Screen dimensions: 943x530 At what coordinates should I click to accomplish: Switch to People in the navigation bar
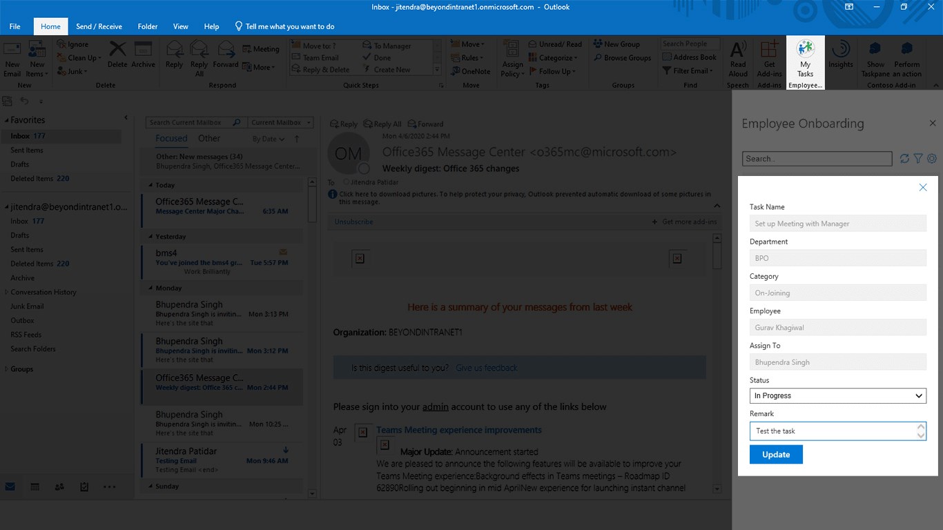(59, 487)
